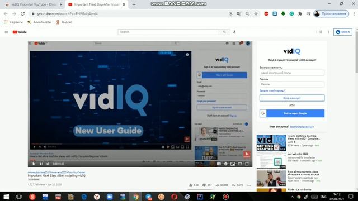
Task: Open the 'vidiq 2020' suggested video thumbnail
Action: click(x=271, y=161)
